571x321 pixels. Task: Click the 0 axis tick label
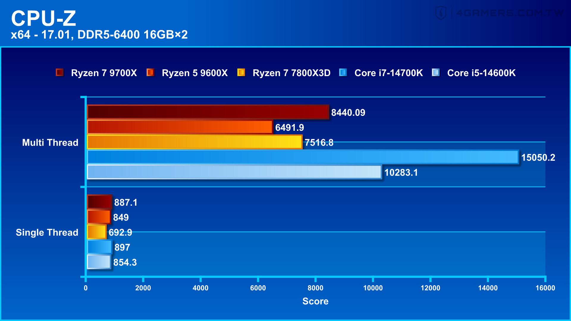point(86,288)
